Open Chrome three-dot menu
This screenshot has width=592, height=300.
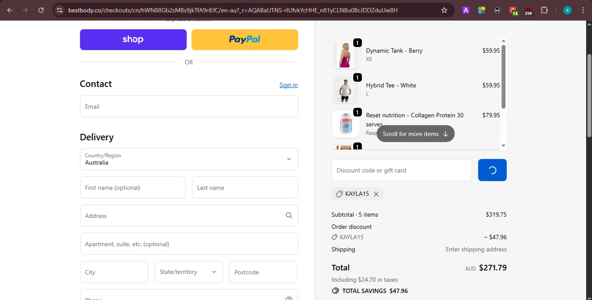[x=583, y=10]
